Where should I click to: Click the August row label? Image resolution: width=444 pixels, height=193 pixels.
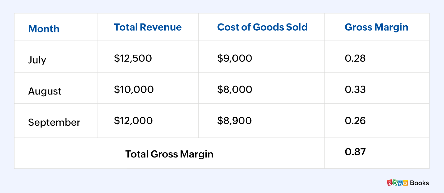(45, 91)
